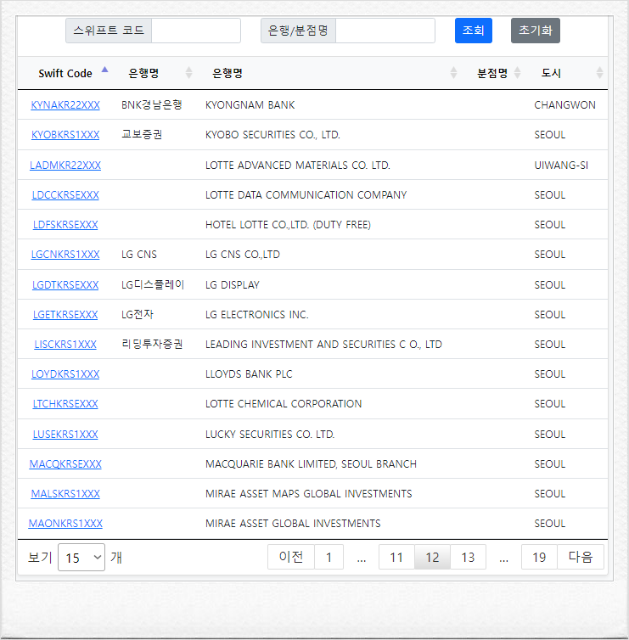Open LGCNKRS1XXX swift code link
This screenshot has width=629, height=640.
tap(65, 255)
